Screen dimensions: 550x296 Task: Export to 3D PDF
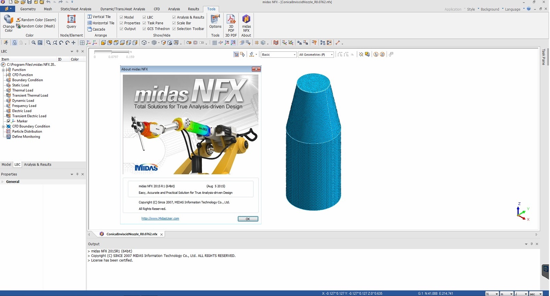[231, 23]
